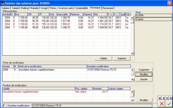Screen dimensions: 173x108
Task: Click the red CM value 51,39
Action: (35, 24)
